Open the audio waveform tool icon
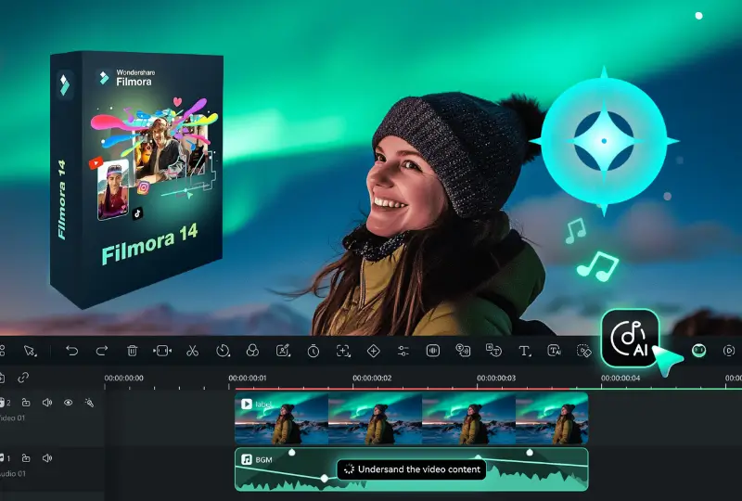The height and width of the screenshot is (501, 742). click(433, 351)
